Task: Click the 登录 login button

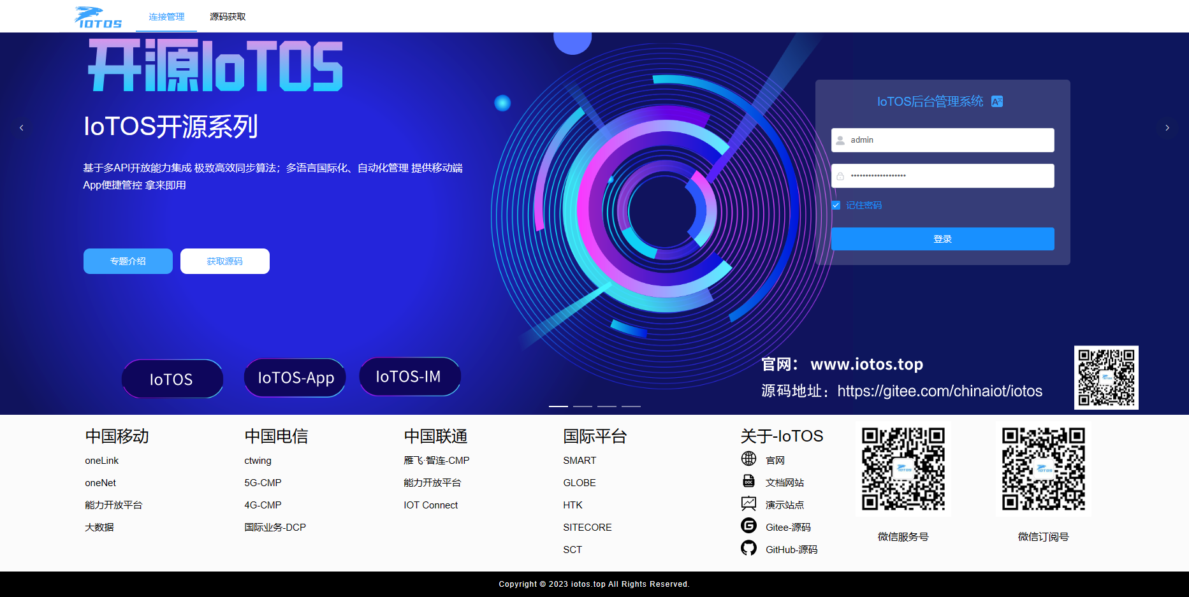Action: (943, 239)
